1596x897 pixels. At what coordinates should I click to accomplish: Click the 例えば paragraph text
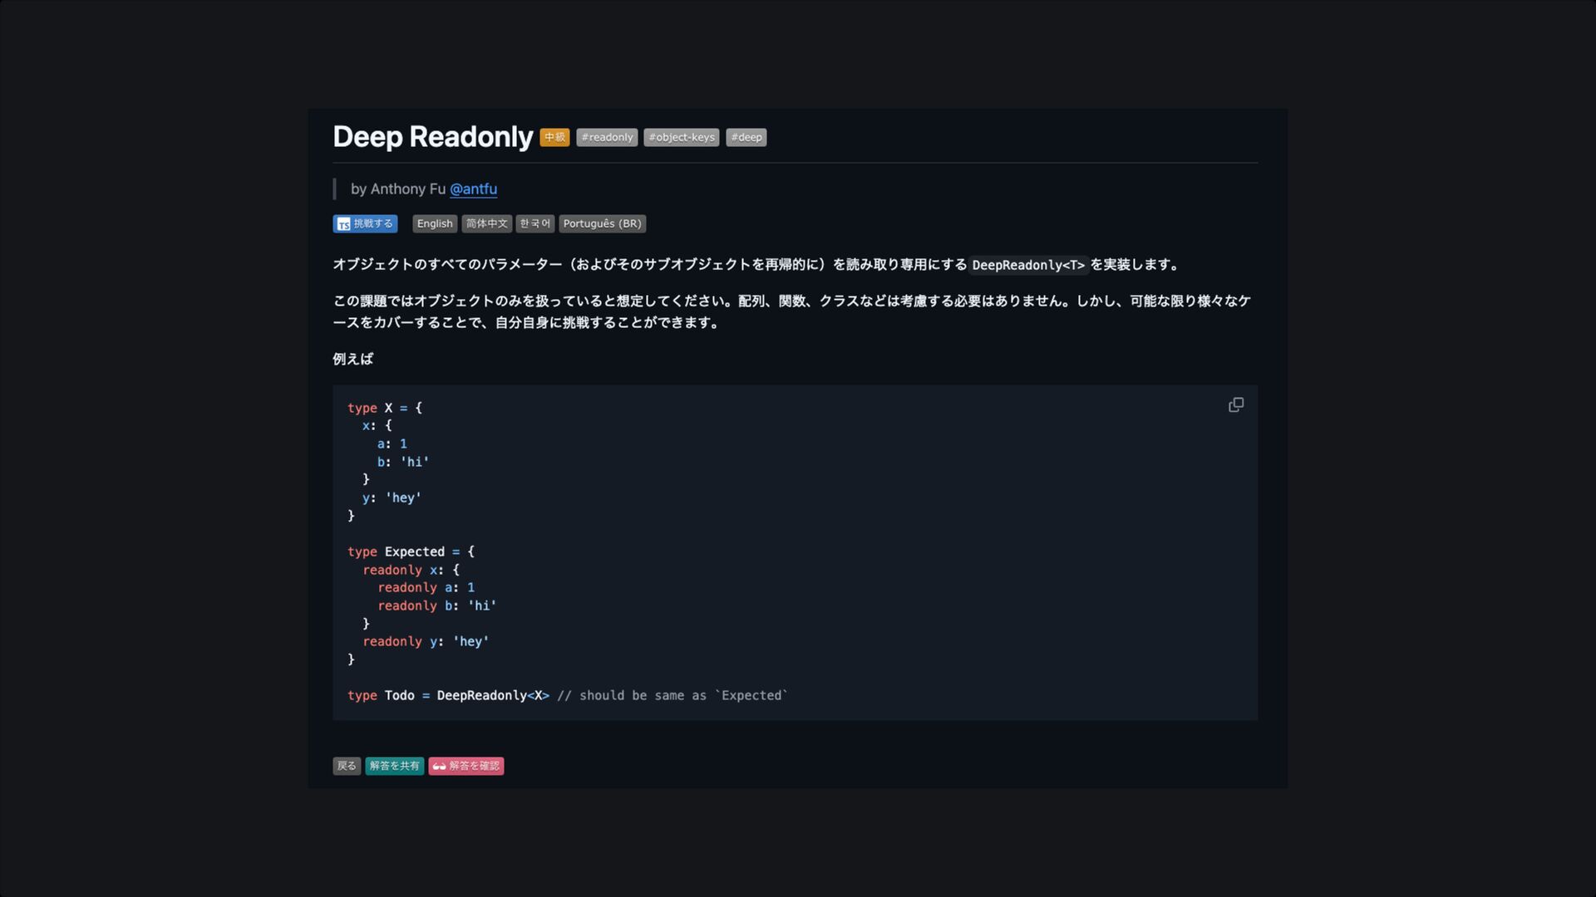point(352,359)
